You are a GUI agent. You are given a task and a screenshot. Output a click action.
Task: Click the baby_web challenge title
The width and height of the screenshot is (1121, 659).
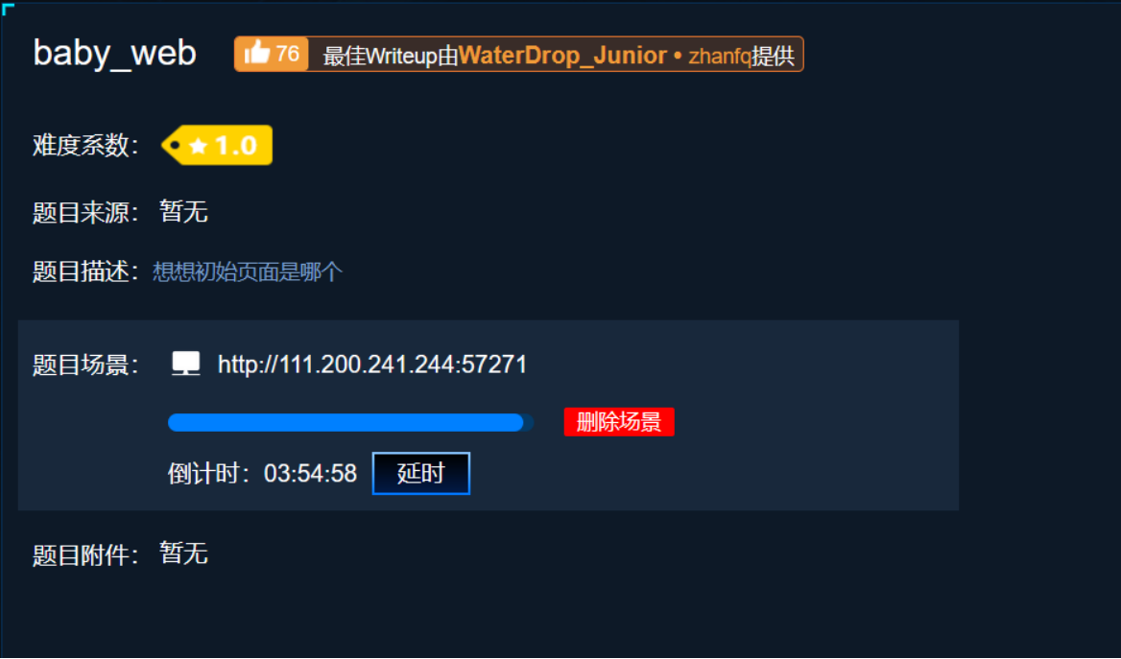tap(115, 54)
